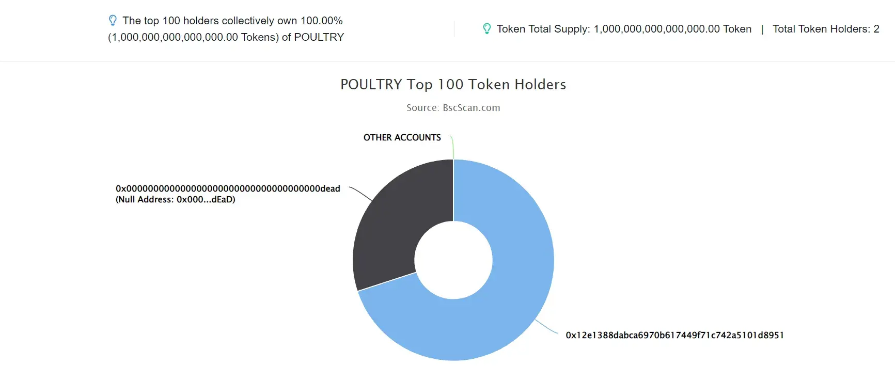
Task: Click the Token Total Supply: label
Action: (x=543, y=29)
